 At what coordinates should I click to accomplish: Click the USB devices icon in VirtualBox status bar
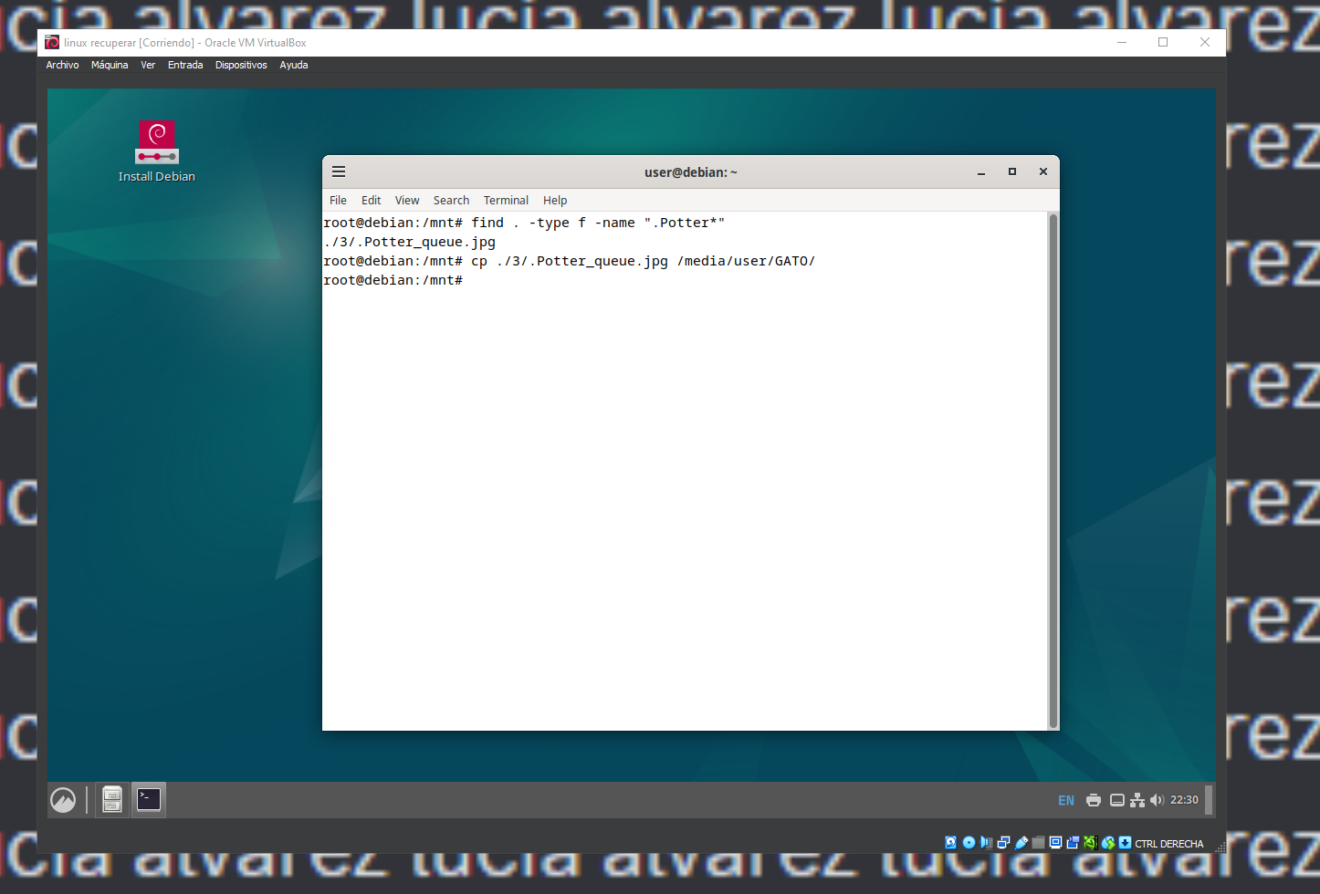pyautogui.click(x=1021, y=843)
